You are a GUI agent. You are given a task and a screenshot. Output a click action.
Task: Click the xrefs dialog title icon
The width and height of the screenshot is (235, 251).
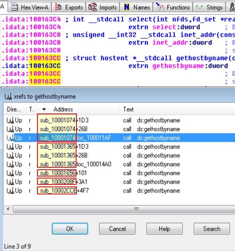click(x=8, y=96)
